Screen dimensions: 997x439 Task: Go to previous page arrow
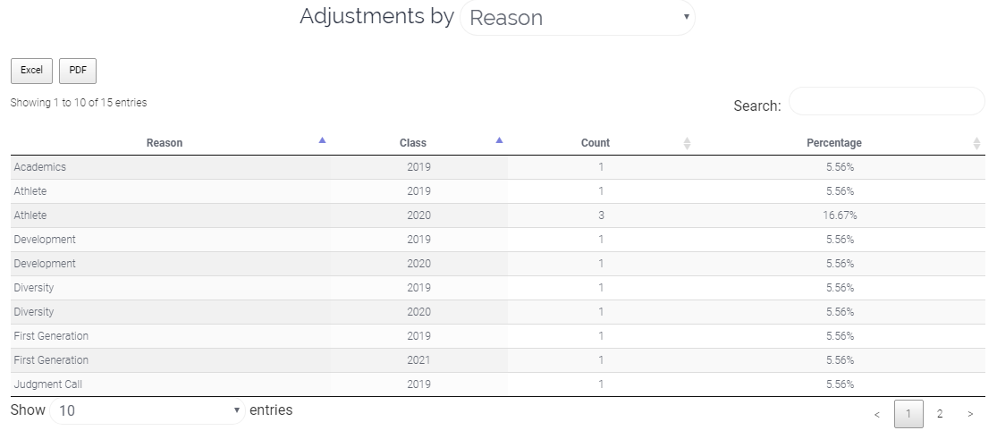tap(877, 414)
